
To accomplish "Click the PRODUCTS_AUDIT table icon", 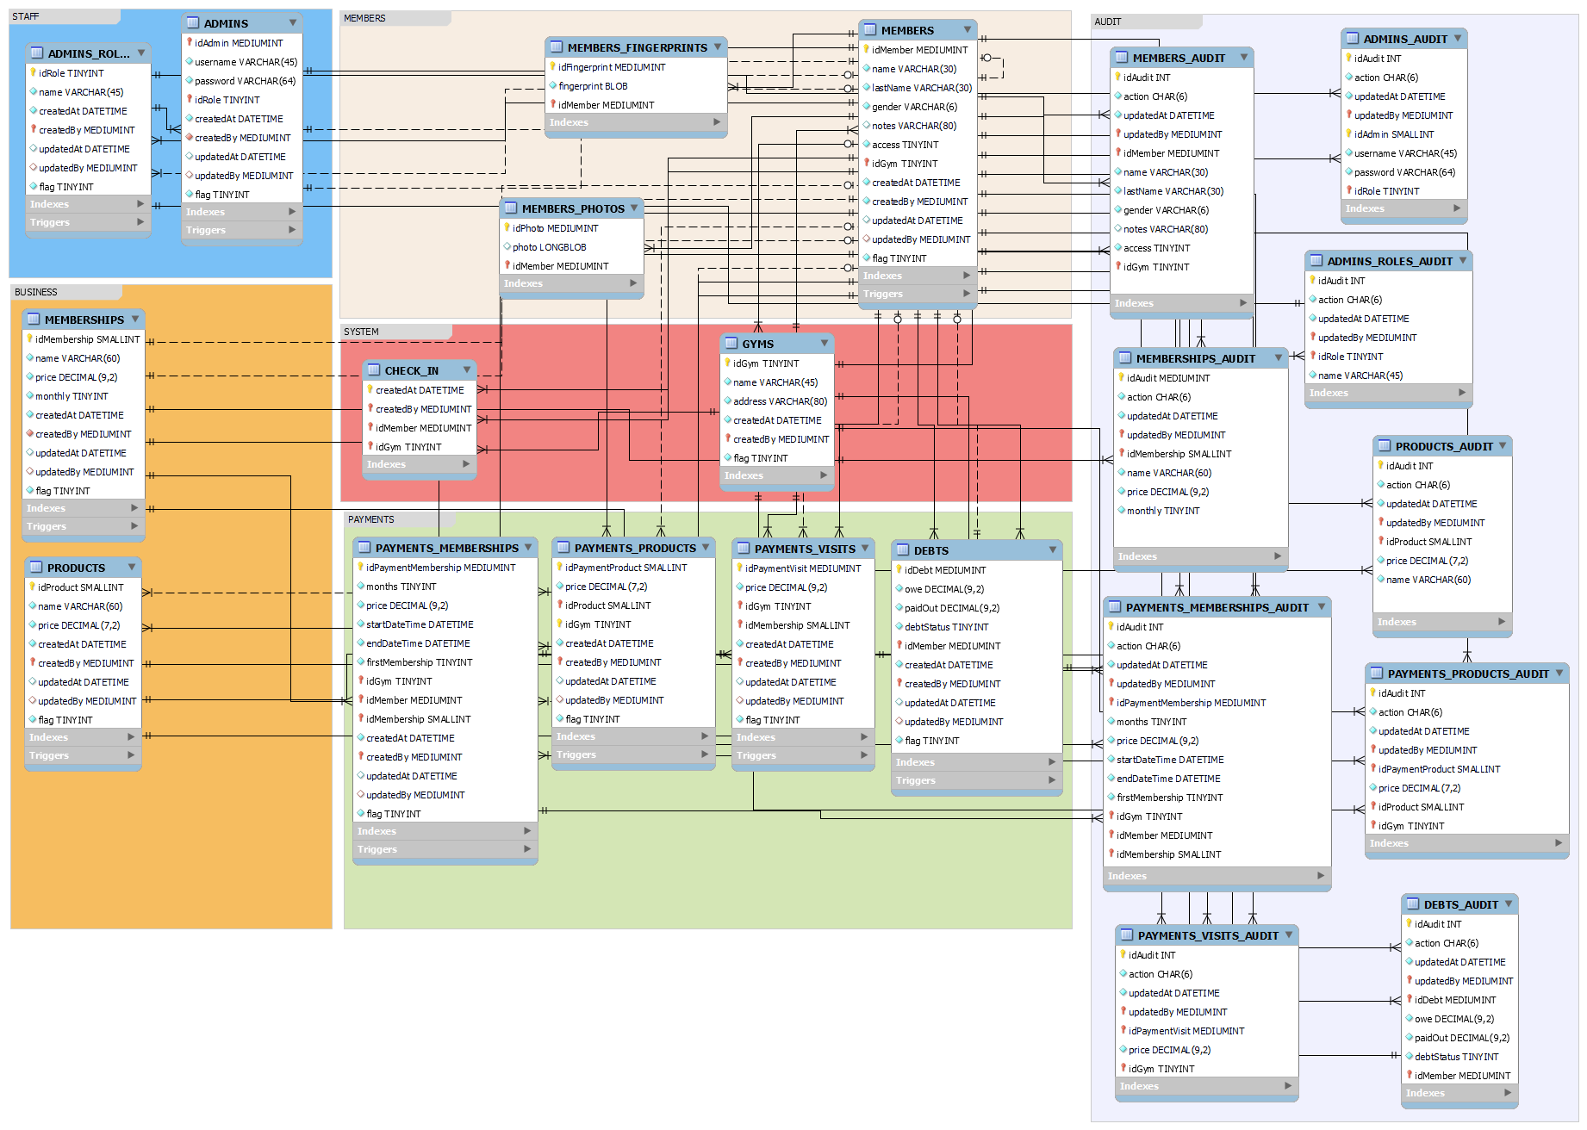I will point(1385,445).
